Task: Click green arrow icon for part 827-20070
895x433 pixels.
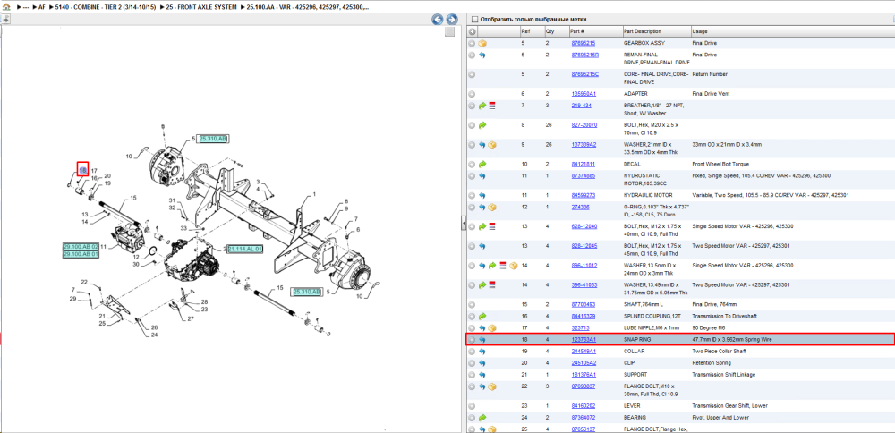Action: (x=482, y=125)
